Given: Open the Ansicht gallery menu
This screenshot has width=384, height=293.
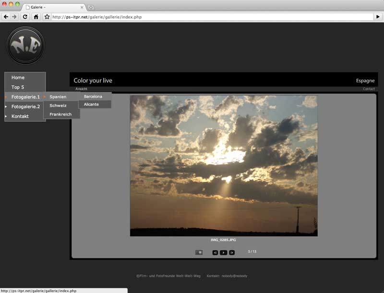Looking at the screenshot, I should tap(81, 89).
